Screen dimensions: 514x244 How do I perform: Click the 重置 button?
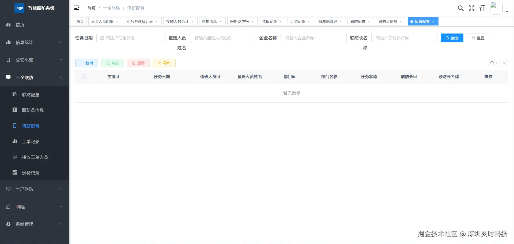coord(478,38)
